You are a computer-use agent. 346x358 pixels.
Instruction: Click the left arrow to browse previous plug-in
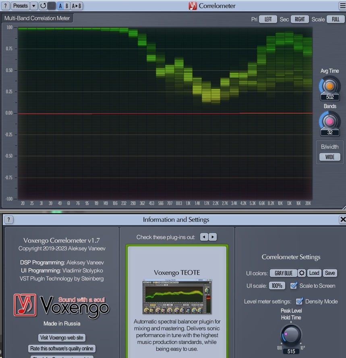click(205, 237)
